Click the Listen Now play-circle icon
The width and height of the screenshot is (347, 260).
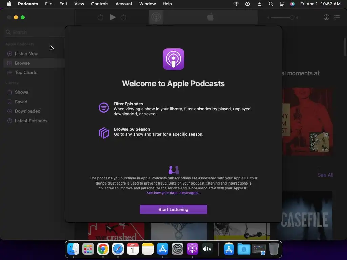click(x=9, y=54)
